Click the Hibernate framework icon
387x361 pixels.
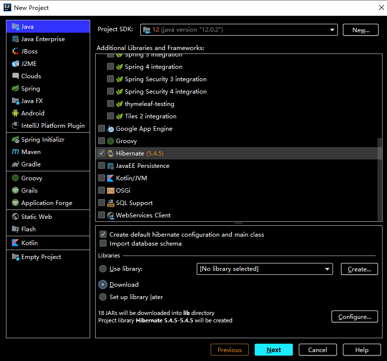pyautogui.click(x=111, y=154)
